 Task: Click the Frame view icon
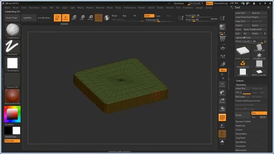click(223, 85)
